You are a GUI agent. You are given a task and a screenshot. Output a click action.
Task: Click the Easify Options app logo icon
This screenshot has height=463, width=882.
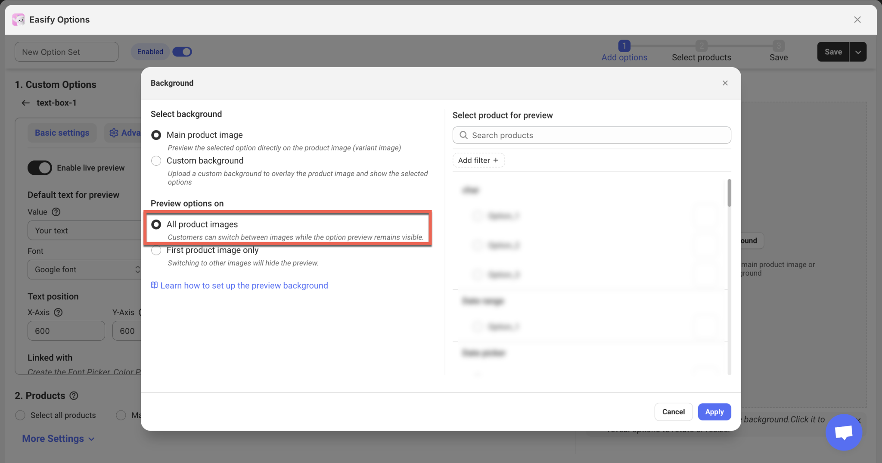pos(18,19)
